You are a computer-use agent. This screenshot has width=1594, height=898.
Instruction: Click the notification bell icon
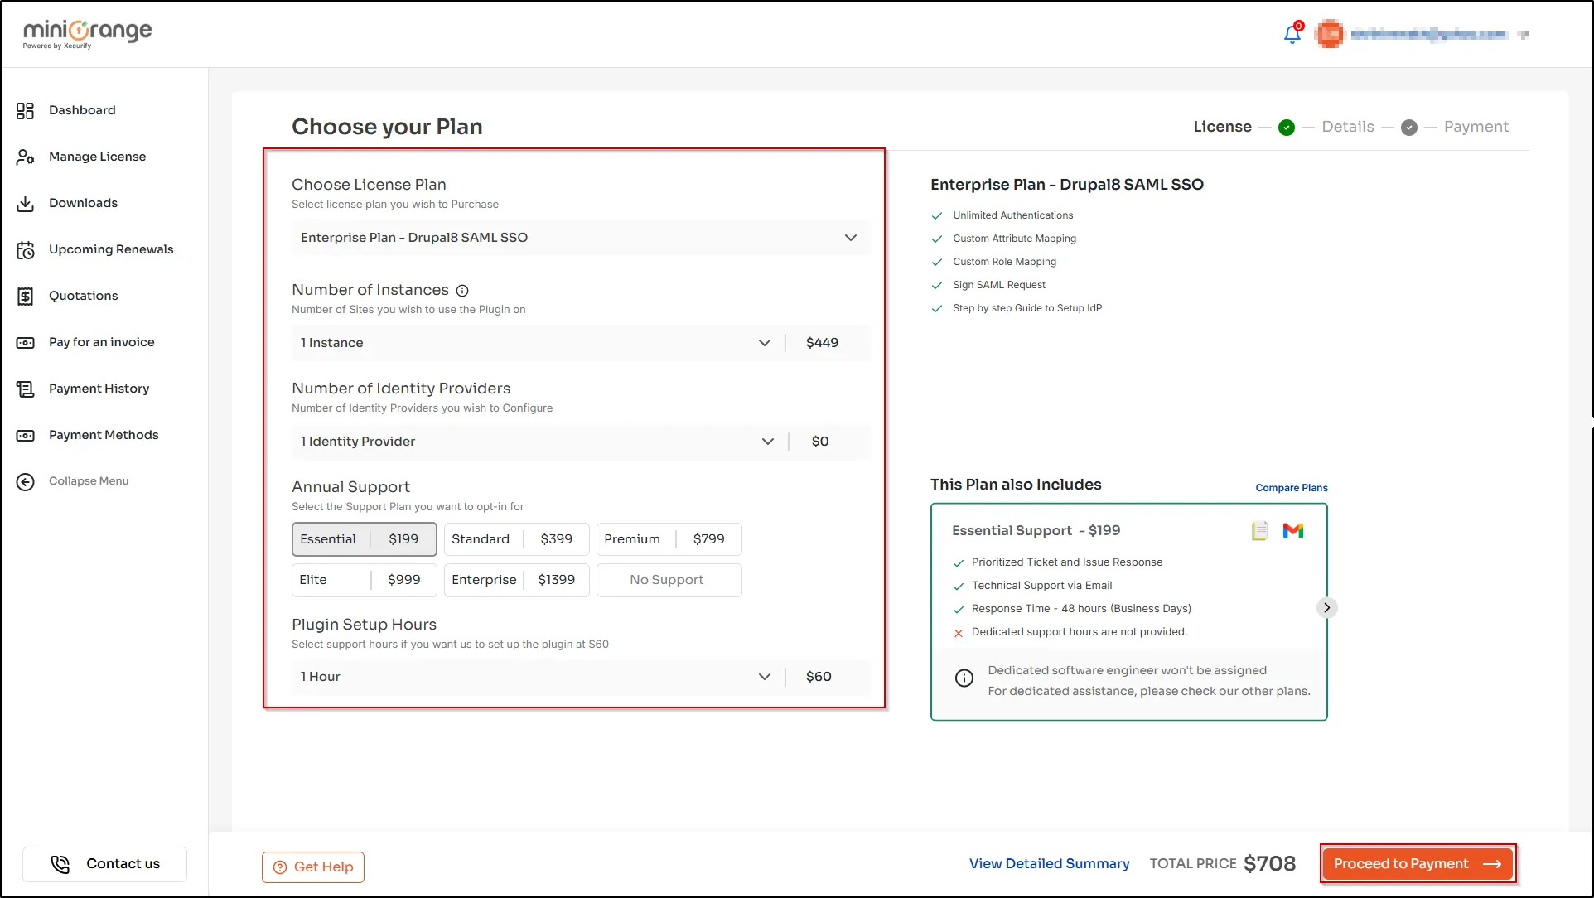[1292, 34]
